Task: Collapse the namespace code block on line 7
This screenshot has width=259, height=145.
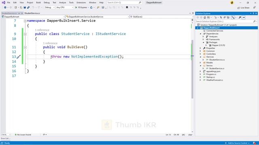Action: (x=25, y=21)
